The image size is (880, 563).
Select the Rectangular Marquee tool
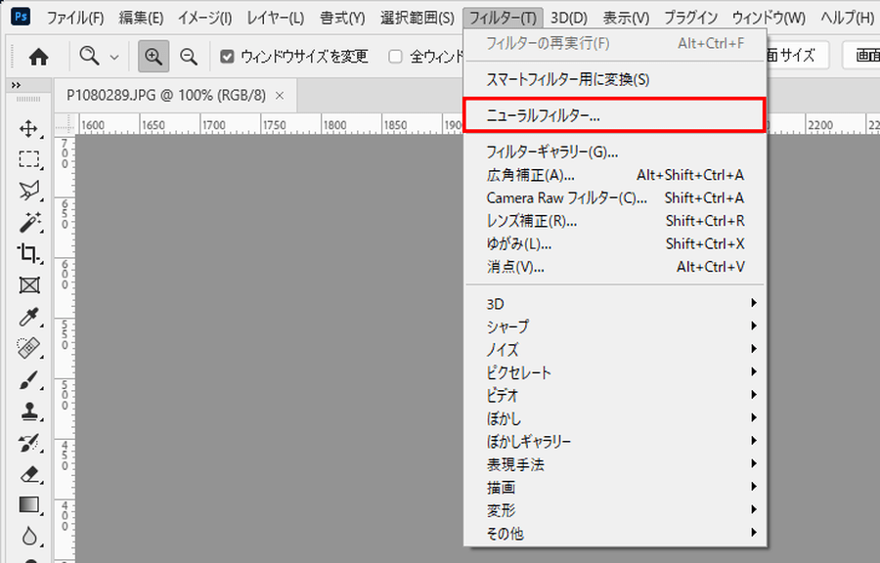(x=29, y=159)
